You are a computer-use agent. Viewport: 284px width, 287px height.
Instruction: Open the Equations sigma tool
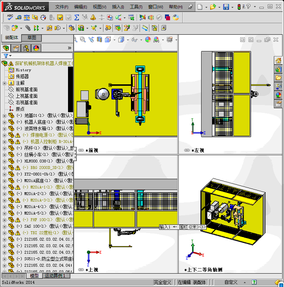click(77, 17)
